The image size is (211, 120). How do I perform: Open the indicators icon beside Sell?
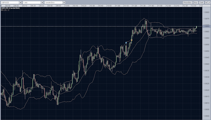click(x=206, y=3)
